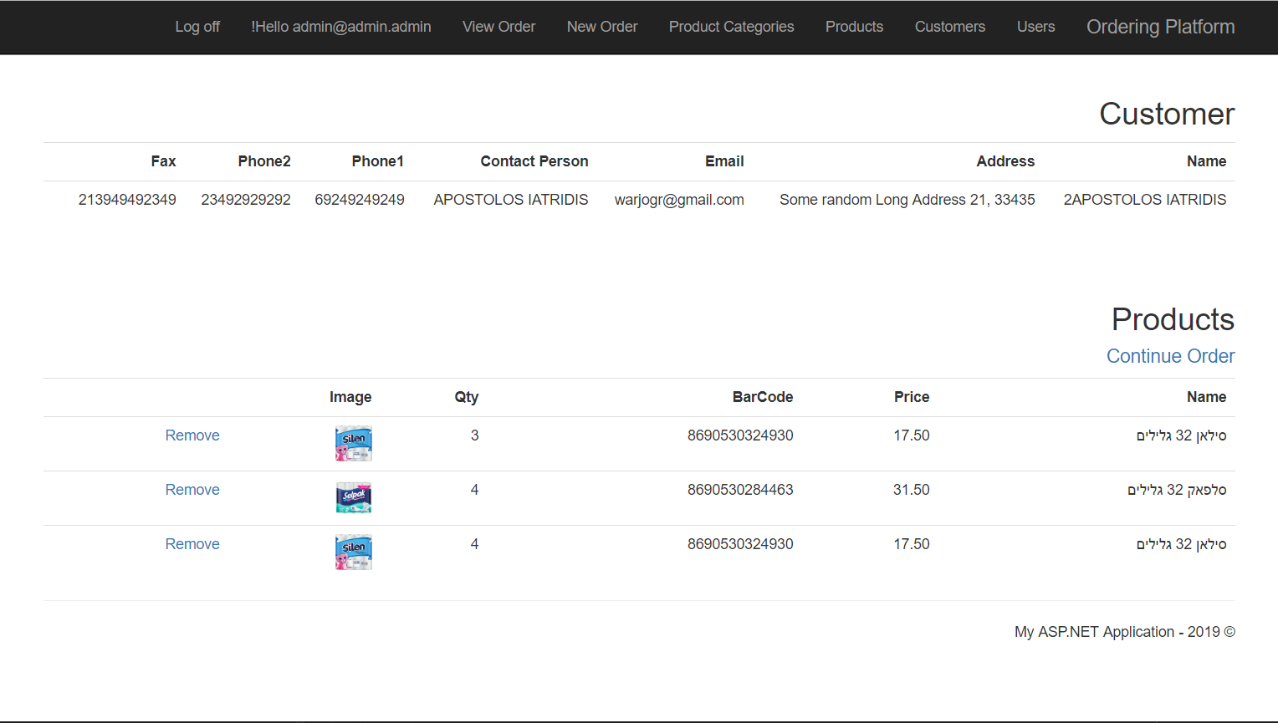Open the Product Categories page
This screenshot has height=723, width=1278.
coord(731,27)
